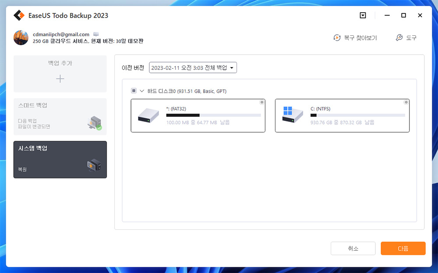The image size is (438, 273).
Task: Toggle the 하드 디스크0 checkbox
Action: [x=134, y=90]
